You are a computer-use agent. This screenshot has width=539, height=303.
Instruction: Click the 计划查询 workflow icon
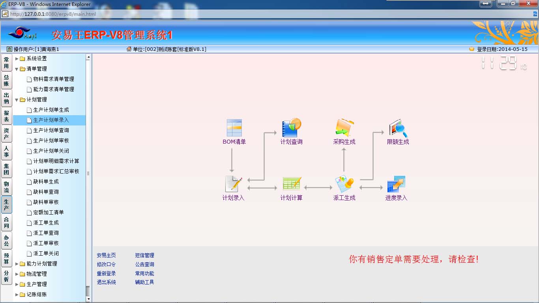pyautogui.click(x=291, y=128)
